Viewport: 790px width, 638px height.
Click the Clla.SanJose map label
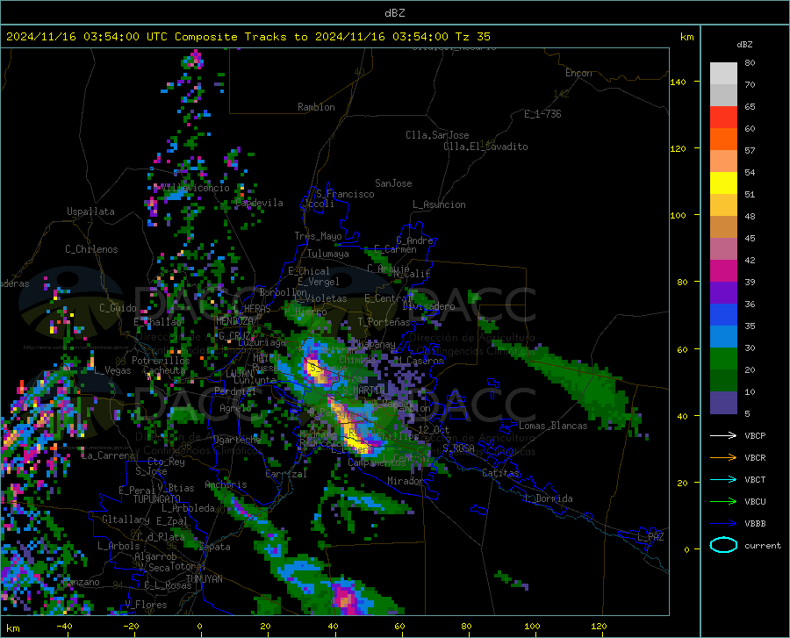[x=437, y=135]
